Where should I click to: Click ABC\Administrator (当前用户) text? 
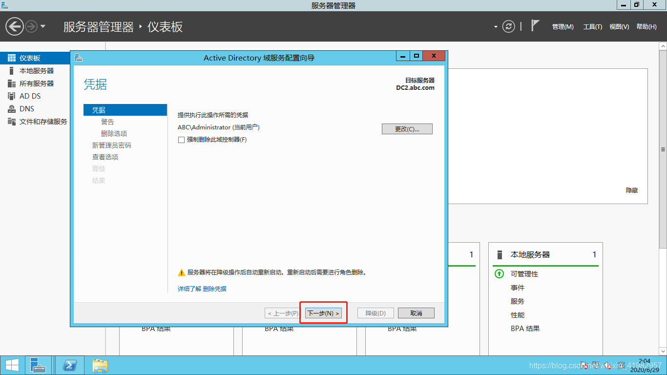pyautogui.click(x=219, y=127)
